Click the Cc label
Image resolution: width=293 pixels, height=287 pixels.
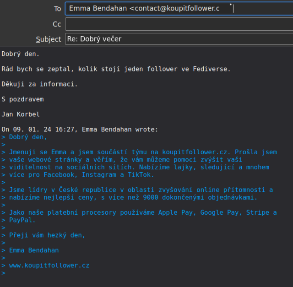coord(57,24)
